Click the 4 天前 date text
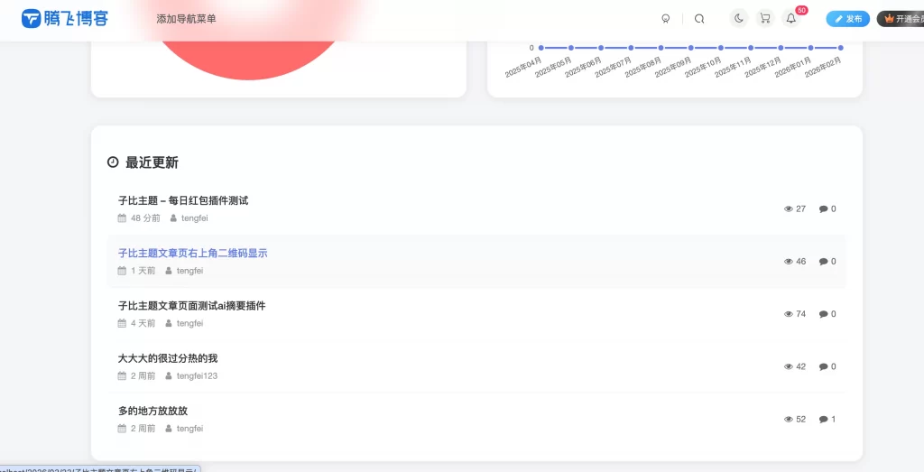The height and width of the screenshot is (472, 924). (143, 323)
